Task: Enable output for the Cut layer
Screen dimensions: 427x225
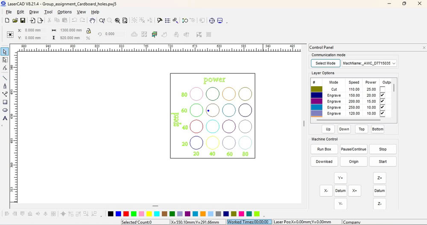Action: tap(382, 89)
